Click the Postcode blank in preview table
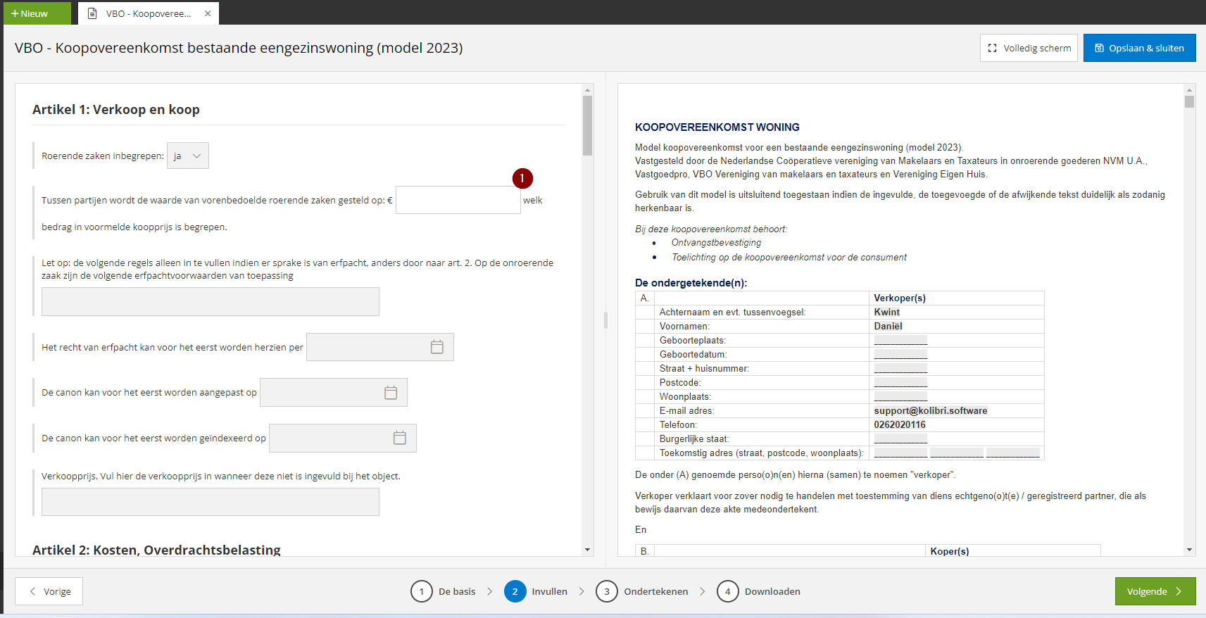The width and height of the screenshot is (1206, 618). [x=900, y=383]
